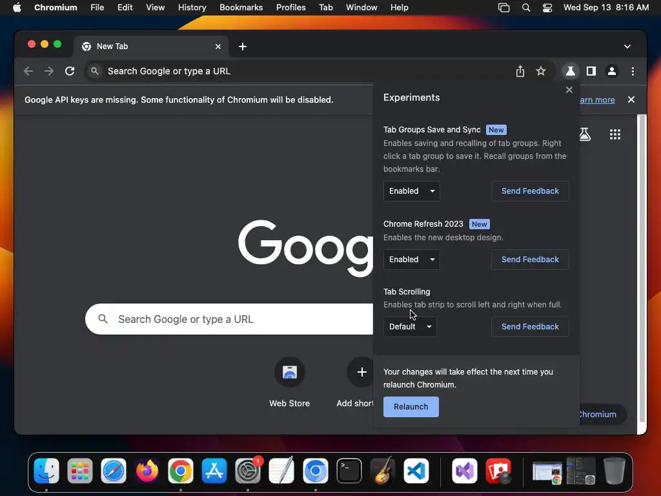This screenshot has height=496, width=661.
Task: Open the side panel icon in toolbar
Action: coord(591,71)
